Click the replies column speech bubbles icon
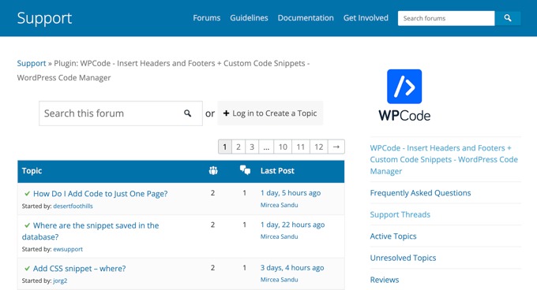The width and height of the screenshot is (537, 290). pos(245,169)
